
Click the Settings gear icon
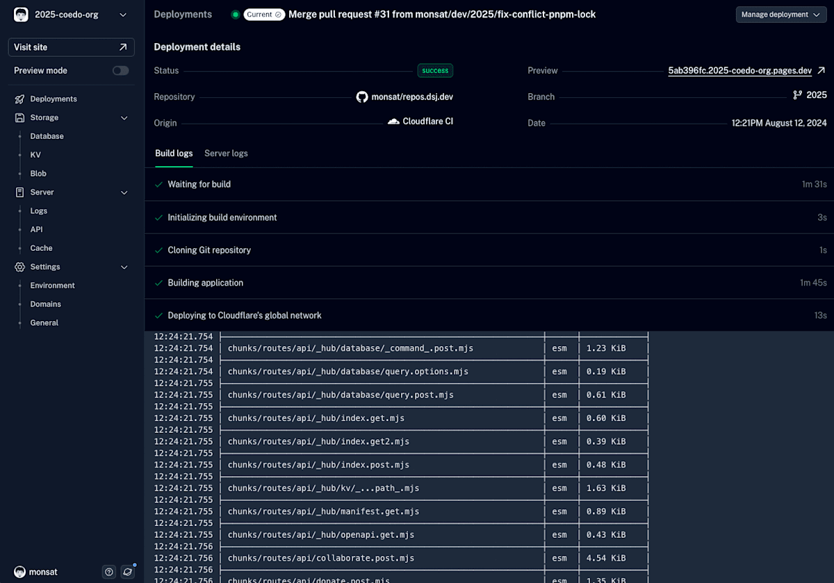(x=19, y=267)
